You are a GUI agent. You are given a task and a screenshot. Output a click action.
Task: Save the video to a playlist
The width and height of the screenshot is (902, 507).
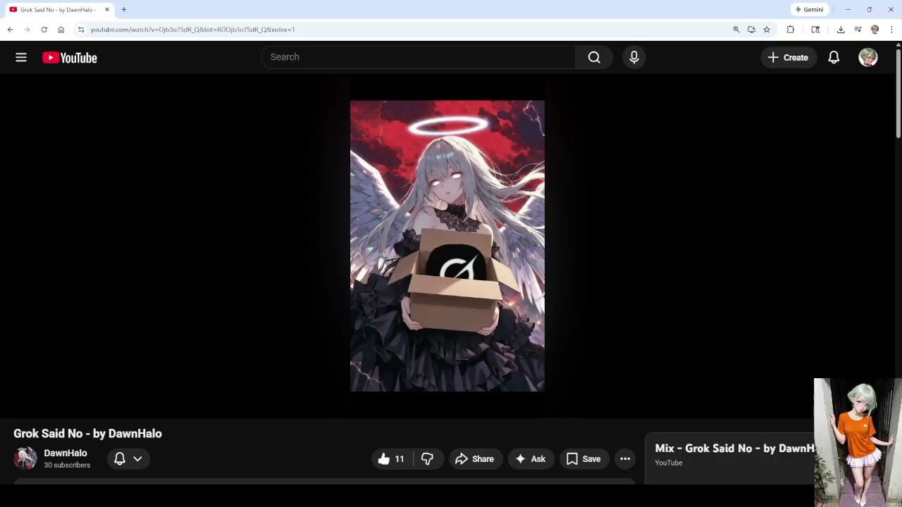[584, 459]
